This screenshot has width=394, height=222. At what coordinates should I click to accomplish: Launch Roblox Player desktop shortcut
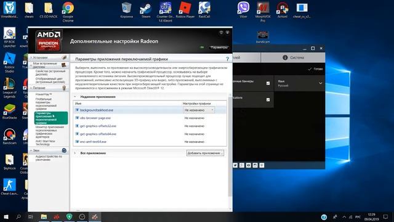(x=185, y=10)
